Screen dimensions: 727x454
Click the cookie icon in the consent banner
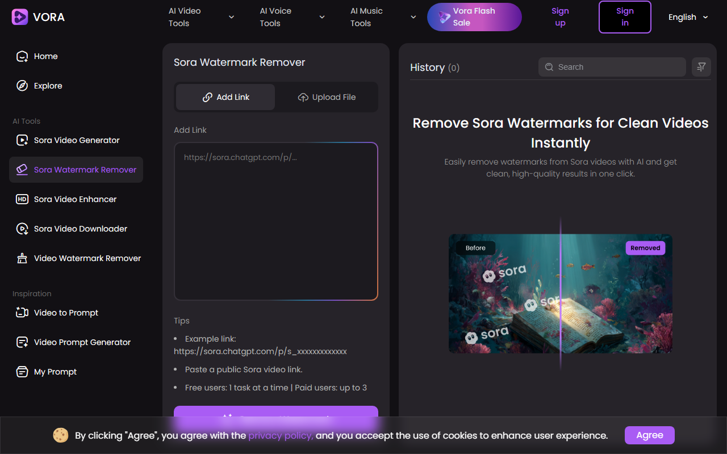coord(61,435)
